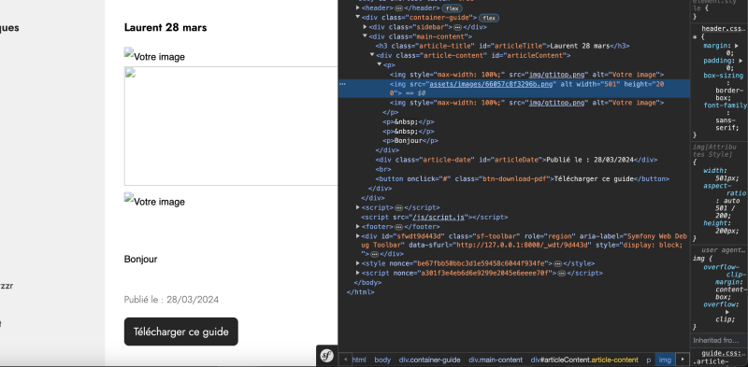
Task: Expand the footer element node
Action: [358, 226]
